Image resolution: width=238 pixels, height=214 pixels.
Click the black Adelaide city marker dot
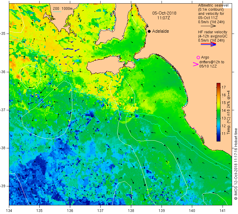point(149,31)
